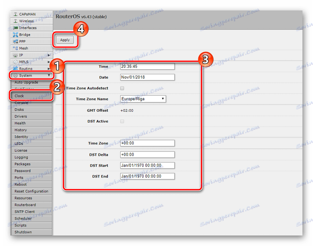Click the CAPsMAN antenna icon
This screenshot has width=313, height=246.
15,14
